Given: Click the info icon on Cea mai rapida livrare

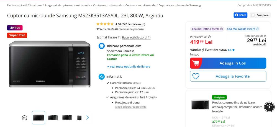Looking at the screenshot, I should (257, 29).
